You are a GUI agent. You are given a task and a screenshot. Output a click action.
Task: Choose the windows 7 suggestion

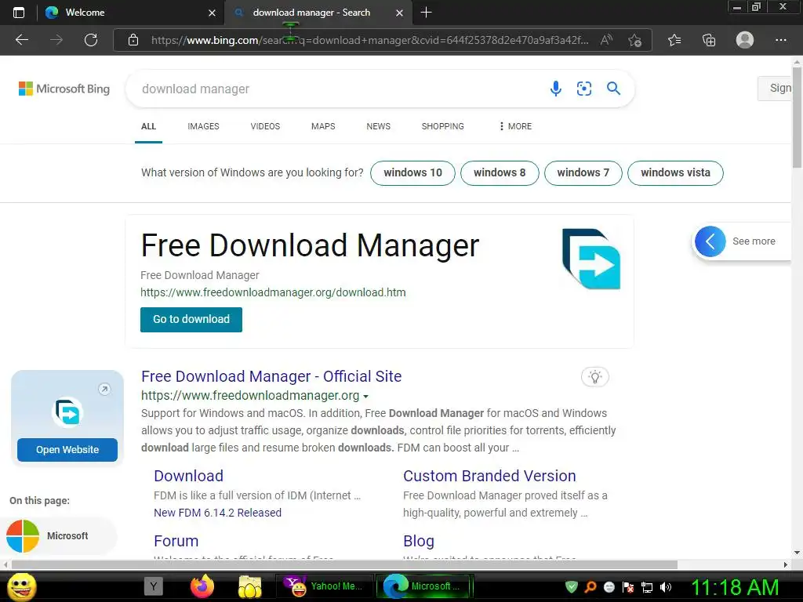point(583,173)
